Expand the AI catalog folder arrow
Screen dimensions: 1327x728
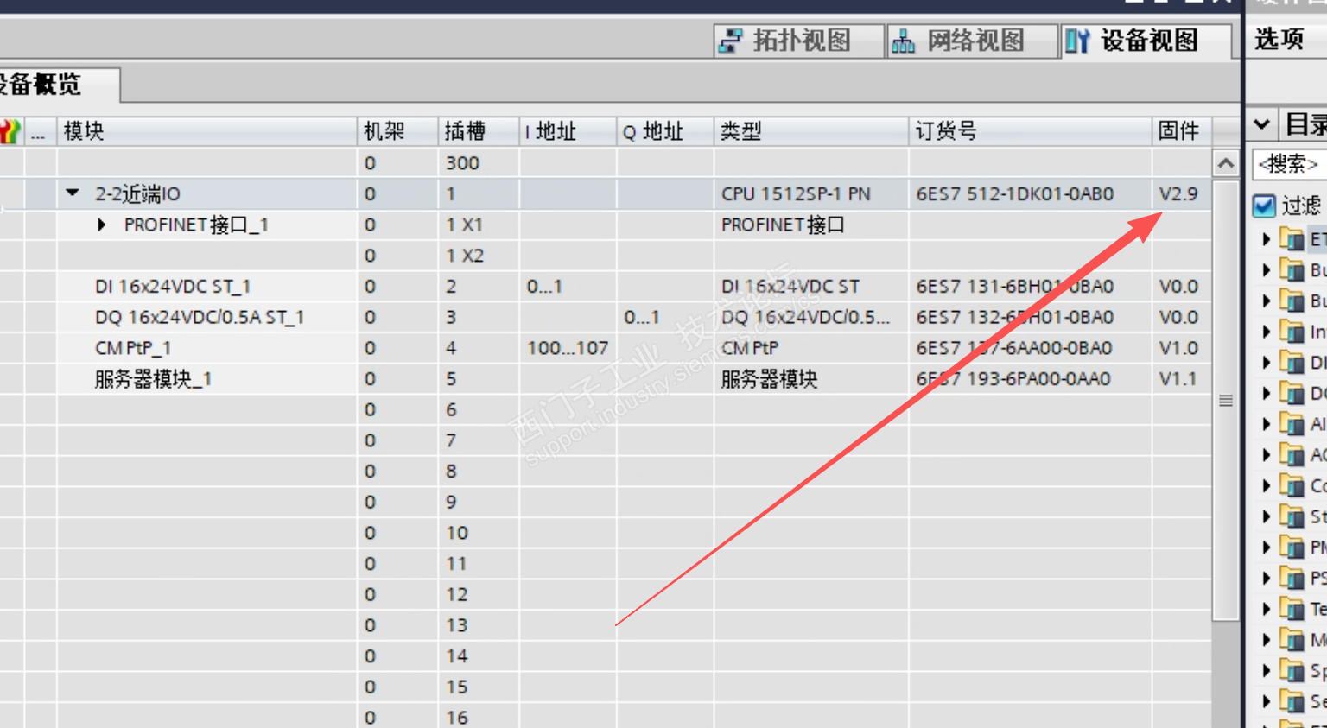(1267, 424)
